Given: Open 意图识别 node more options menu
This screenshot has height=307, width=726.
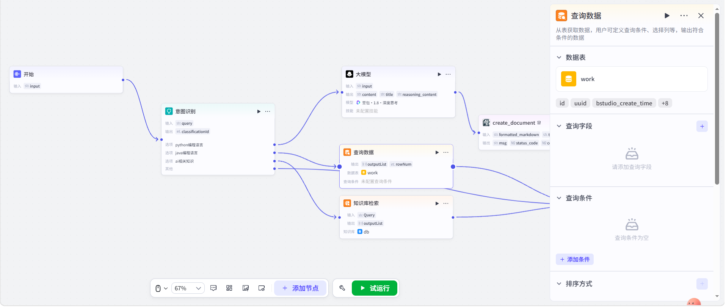Looking at the screenshot, I should 268,111.
